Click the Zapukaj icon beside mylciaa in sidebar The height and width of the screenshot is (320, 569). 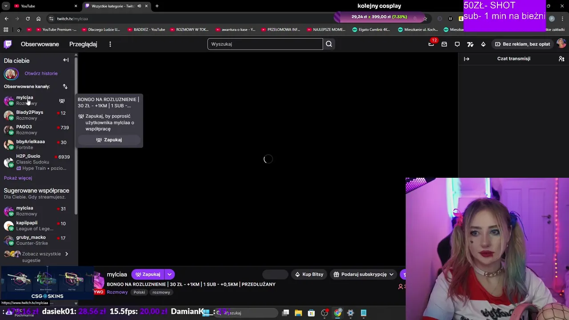62,100
